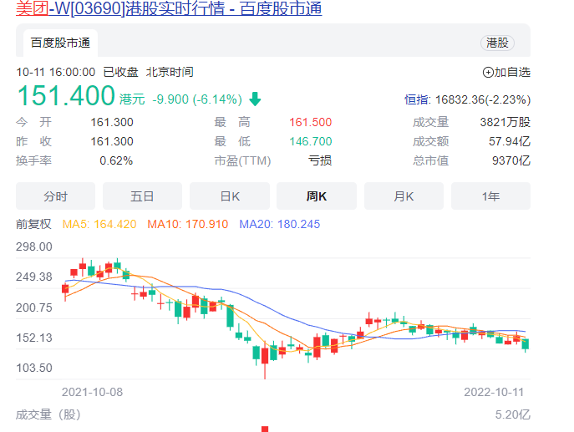Click the 成交量 value 3821万股
Viewport: 574px width, 432px height.
tap(505, 122)
